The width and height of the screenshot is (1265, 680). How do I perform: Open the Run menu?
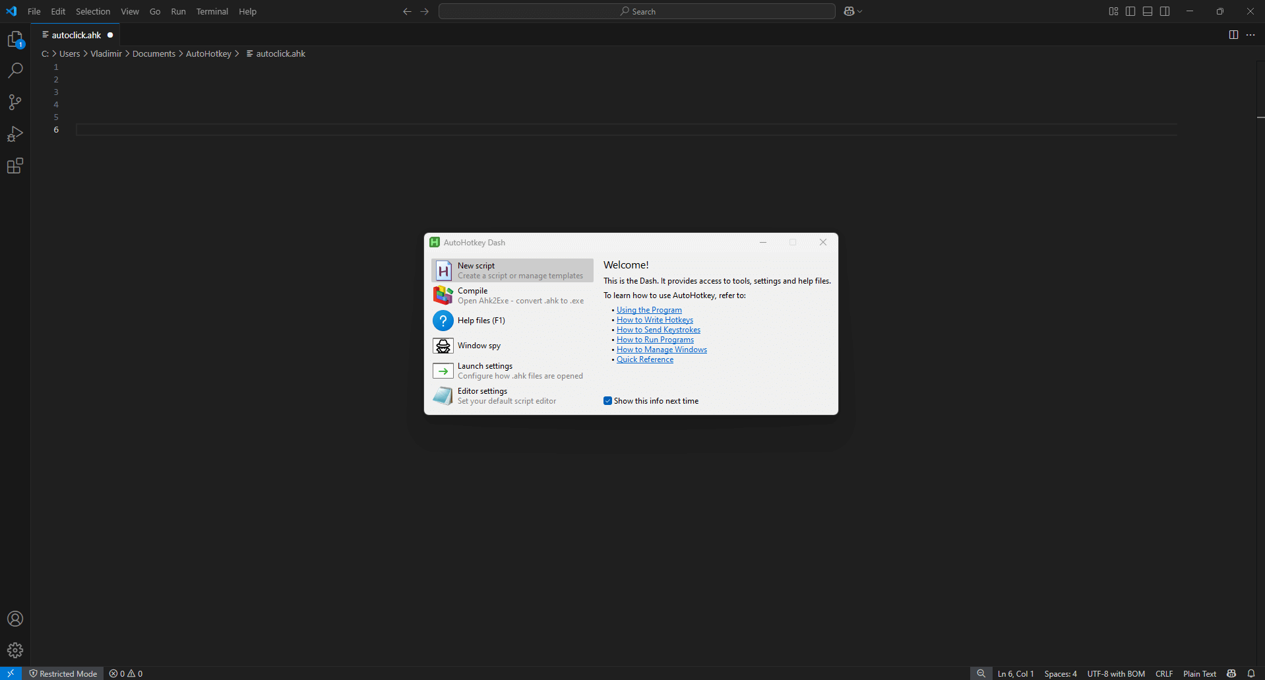click(x=178, y=11)
